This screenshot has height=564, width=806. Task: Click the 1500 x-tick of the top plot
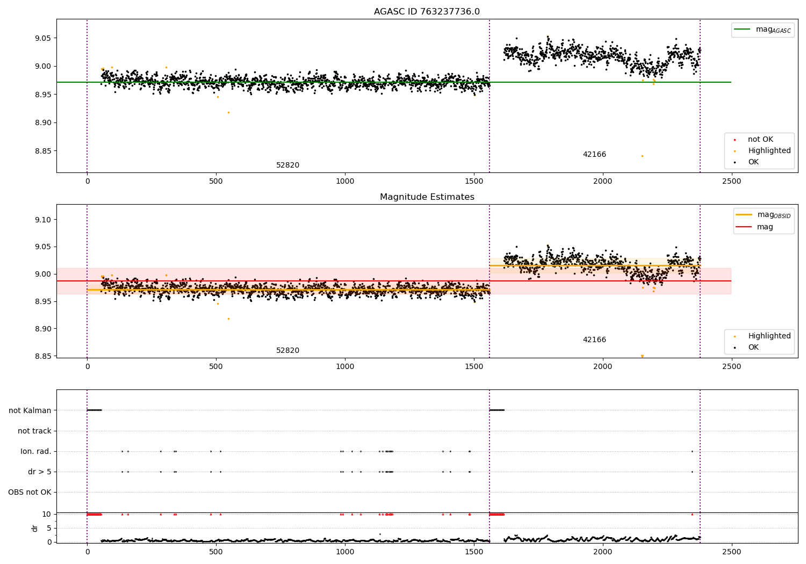[474, 181]
